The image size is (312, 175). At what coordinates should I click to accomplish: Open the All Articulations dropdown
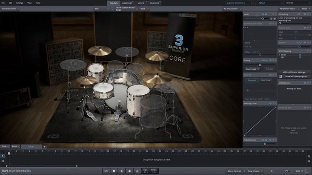coord(232,9)
